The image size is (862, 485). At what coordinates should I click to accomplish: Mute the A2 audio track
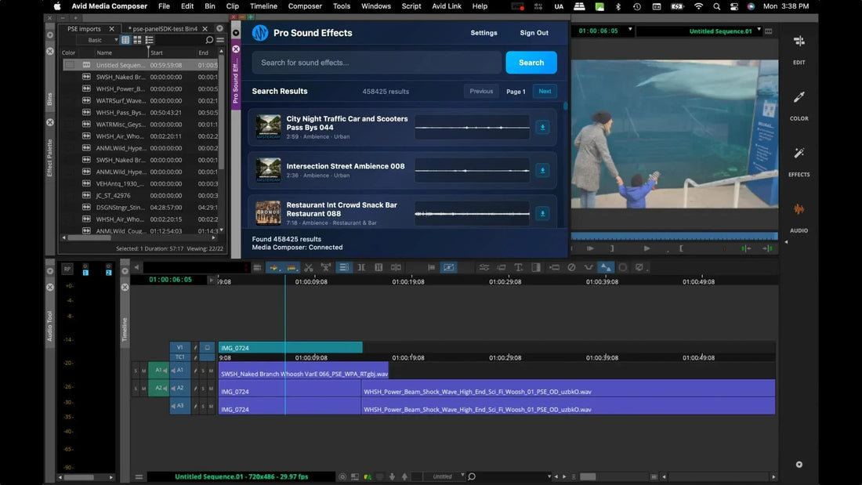pyautogui.click(x=212, y=388)
